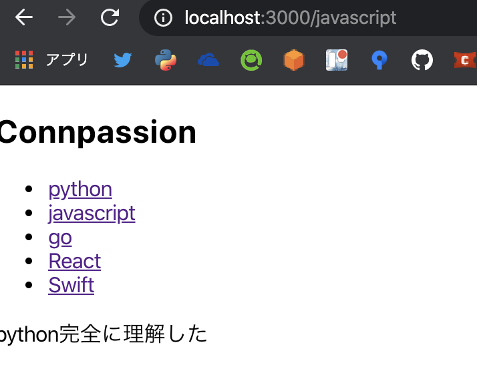Open the GitHub bookmark
Viewport: 477px width, 387px height.
(422, 60)
